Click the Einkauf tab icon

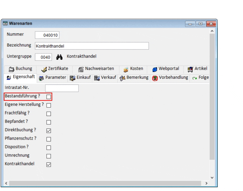coord(72,78)
